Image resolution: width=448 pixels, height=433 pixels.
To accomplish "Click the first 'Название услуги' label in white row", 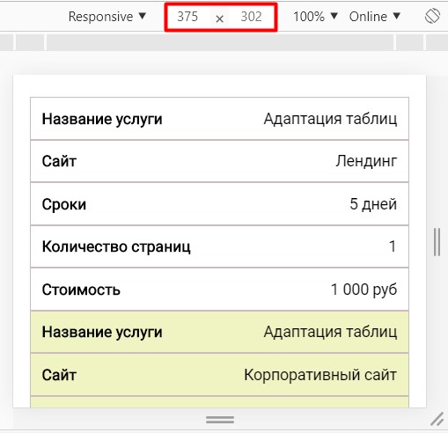I will (102, 119).
